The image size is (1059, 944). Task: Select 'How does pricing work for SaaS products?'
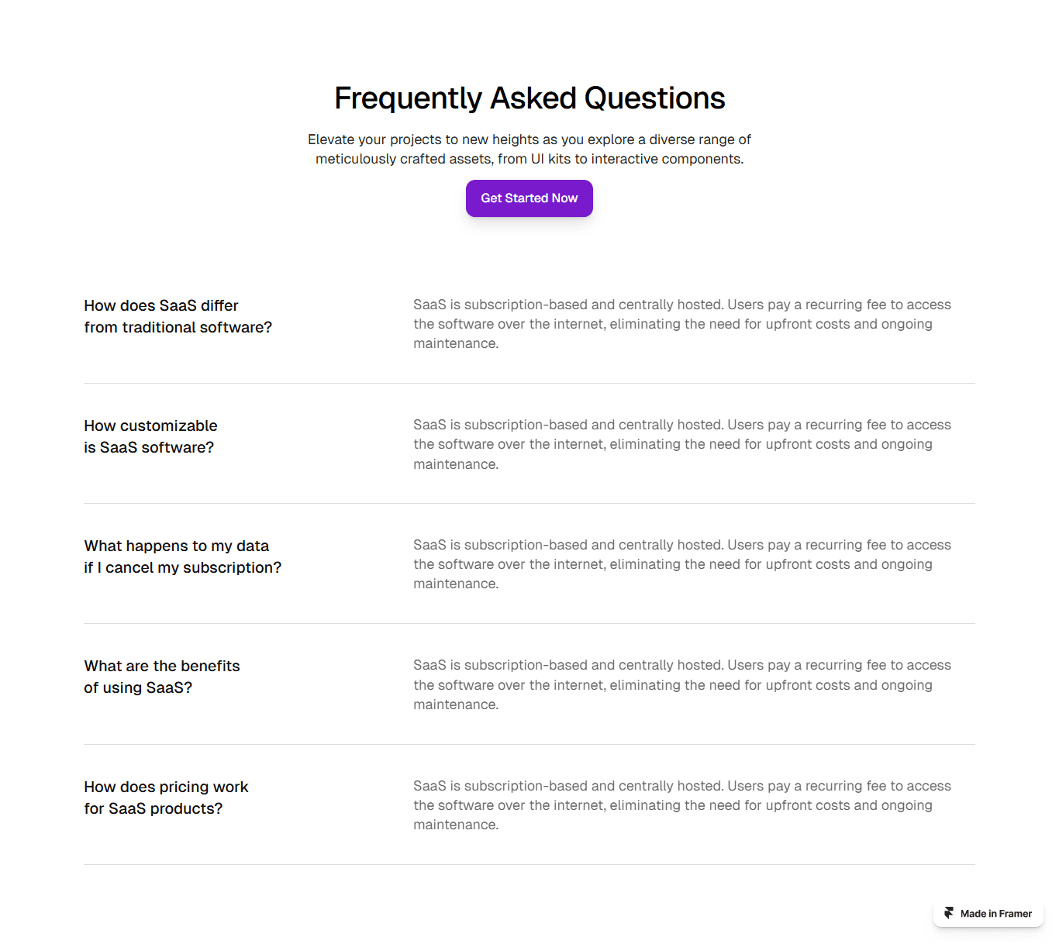(x=166, y=798)
